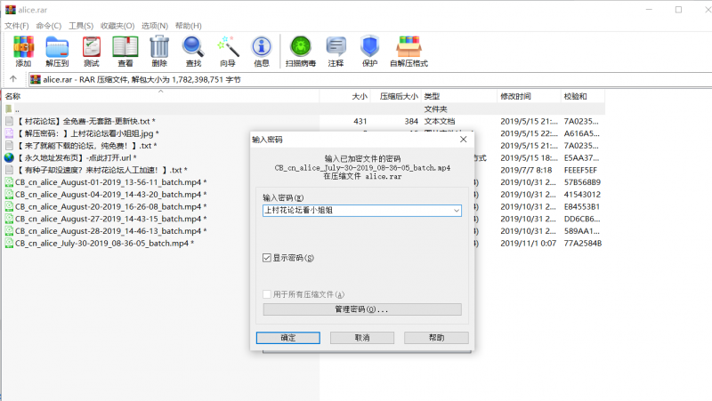Click the 测试 (Test) toolbar icon

(x=91, y=49)
